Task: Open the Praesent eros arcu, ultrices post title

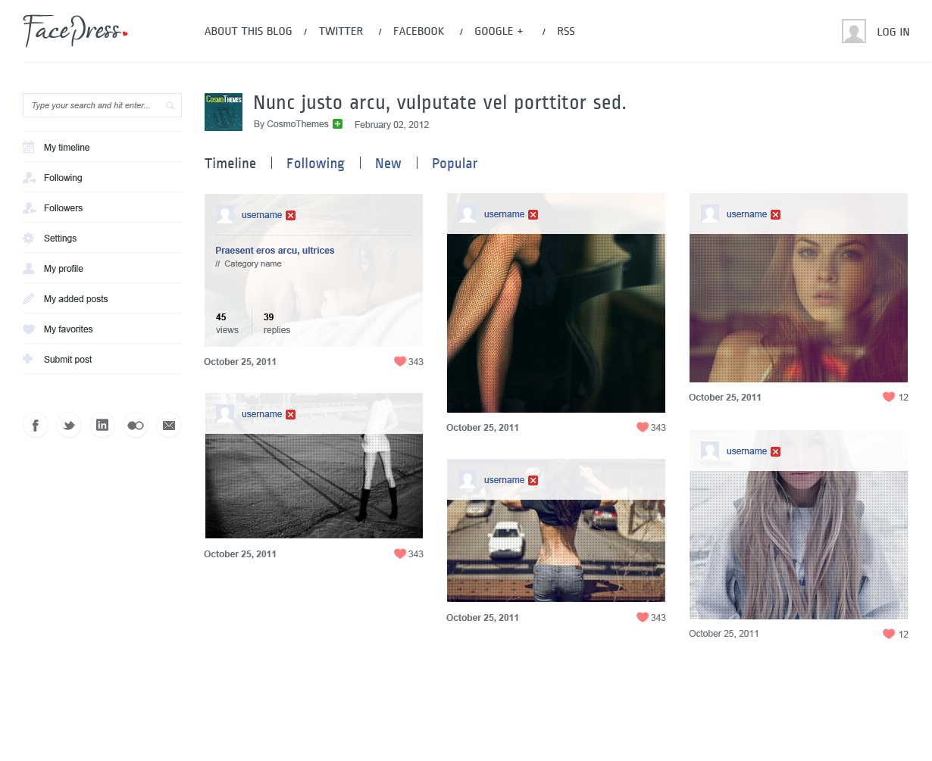Action: (275, 251)
